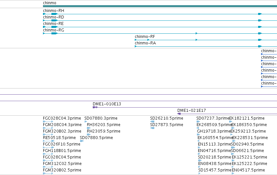Select the FGM312C02.5prime EST label
This screenshot has width=277, height=175.
[62, 164]
